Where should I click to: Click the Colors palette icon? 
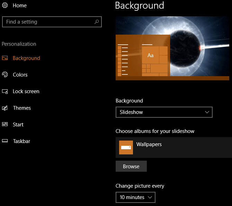point(5,75)
